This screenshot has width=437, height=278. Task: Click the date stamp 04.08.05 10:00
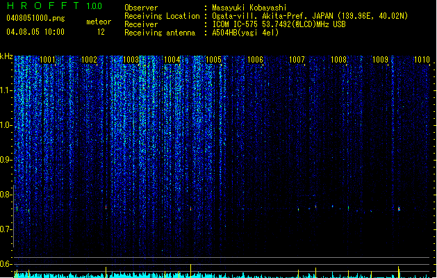point(35,32)
